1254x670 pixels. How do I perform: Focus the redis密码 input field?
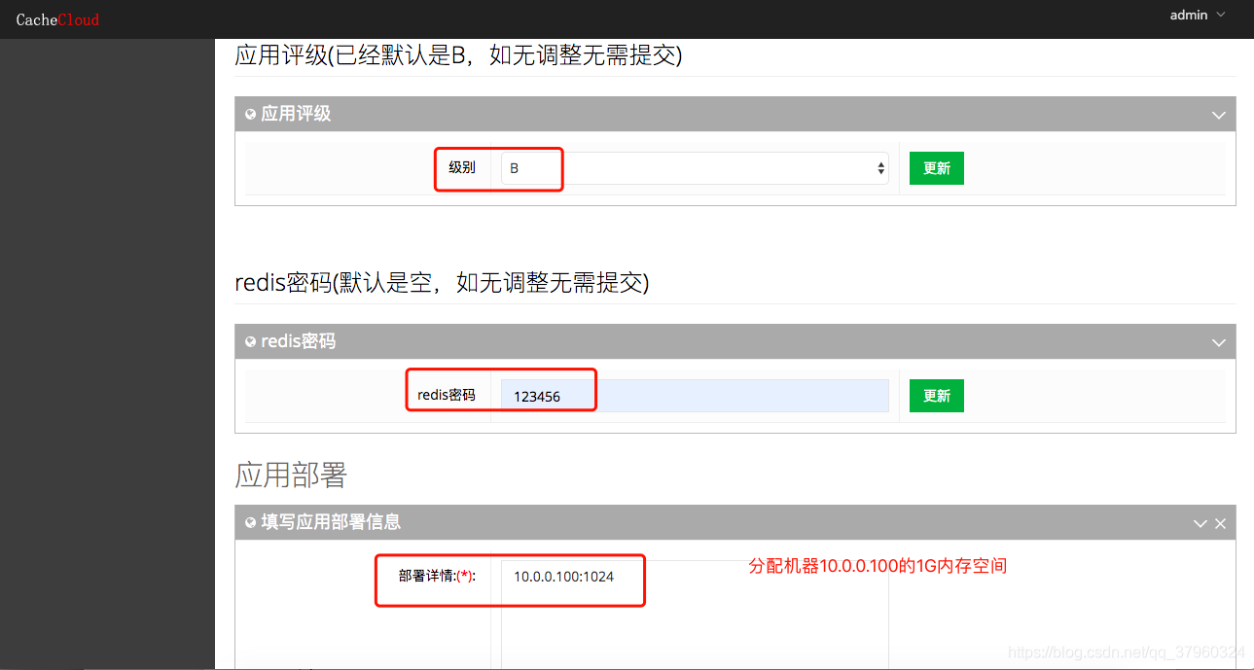(x=695, y=396)
